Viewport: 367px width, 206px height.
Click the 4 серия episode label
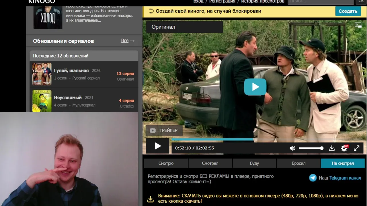[x=126, y=101]
